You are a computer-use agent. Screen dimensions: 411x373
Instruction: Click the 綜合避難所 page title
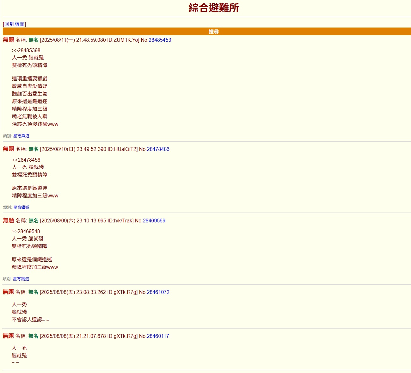pos(214,8)
